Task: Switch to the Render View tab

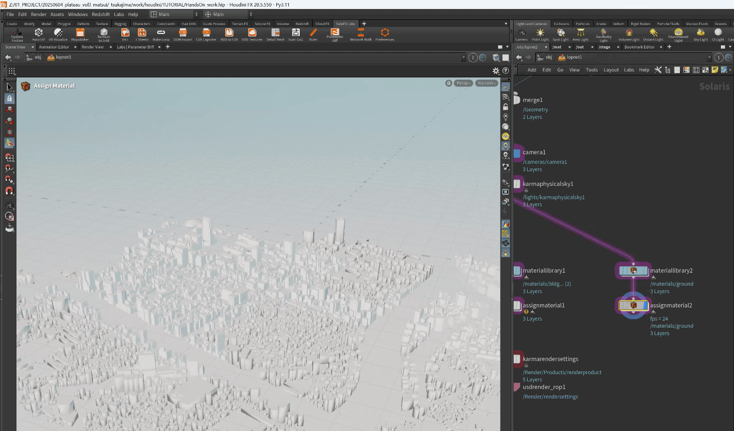Action: (92, 47)
